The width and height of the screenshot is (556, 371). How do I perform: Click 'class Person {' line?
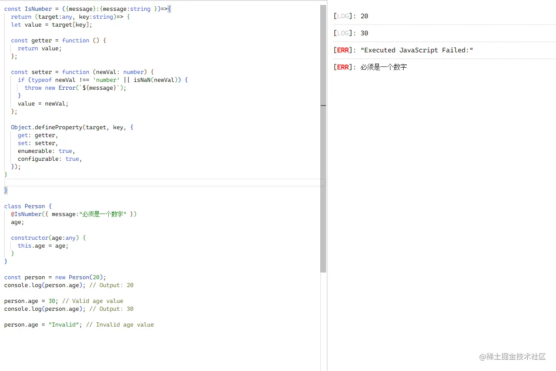tap(28, 206)
